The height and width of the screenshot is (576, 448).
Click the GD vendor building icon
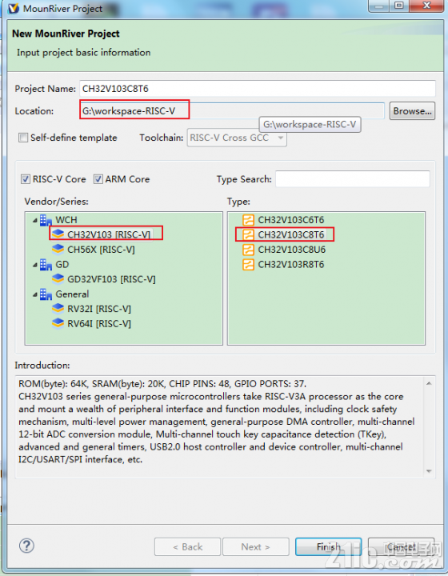pos(46,265)
